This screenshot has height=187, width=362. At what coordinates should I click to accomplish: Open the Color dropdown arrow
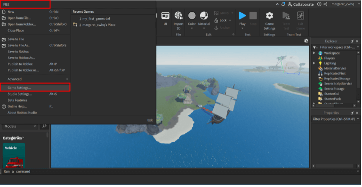[x=192, y=28]
